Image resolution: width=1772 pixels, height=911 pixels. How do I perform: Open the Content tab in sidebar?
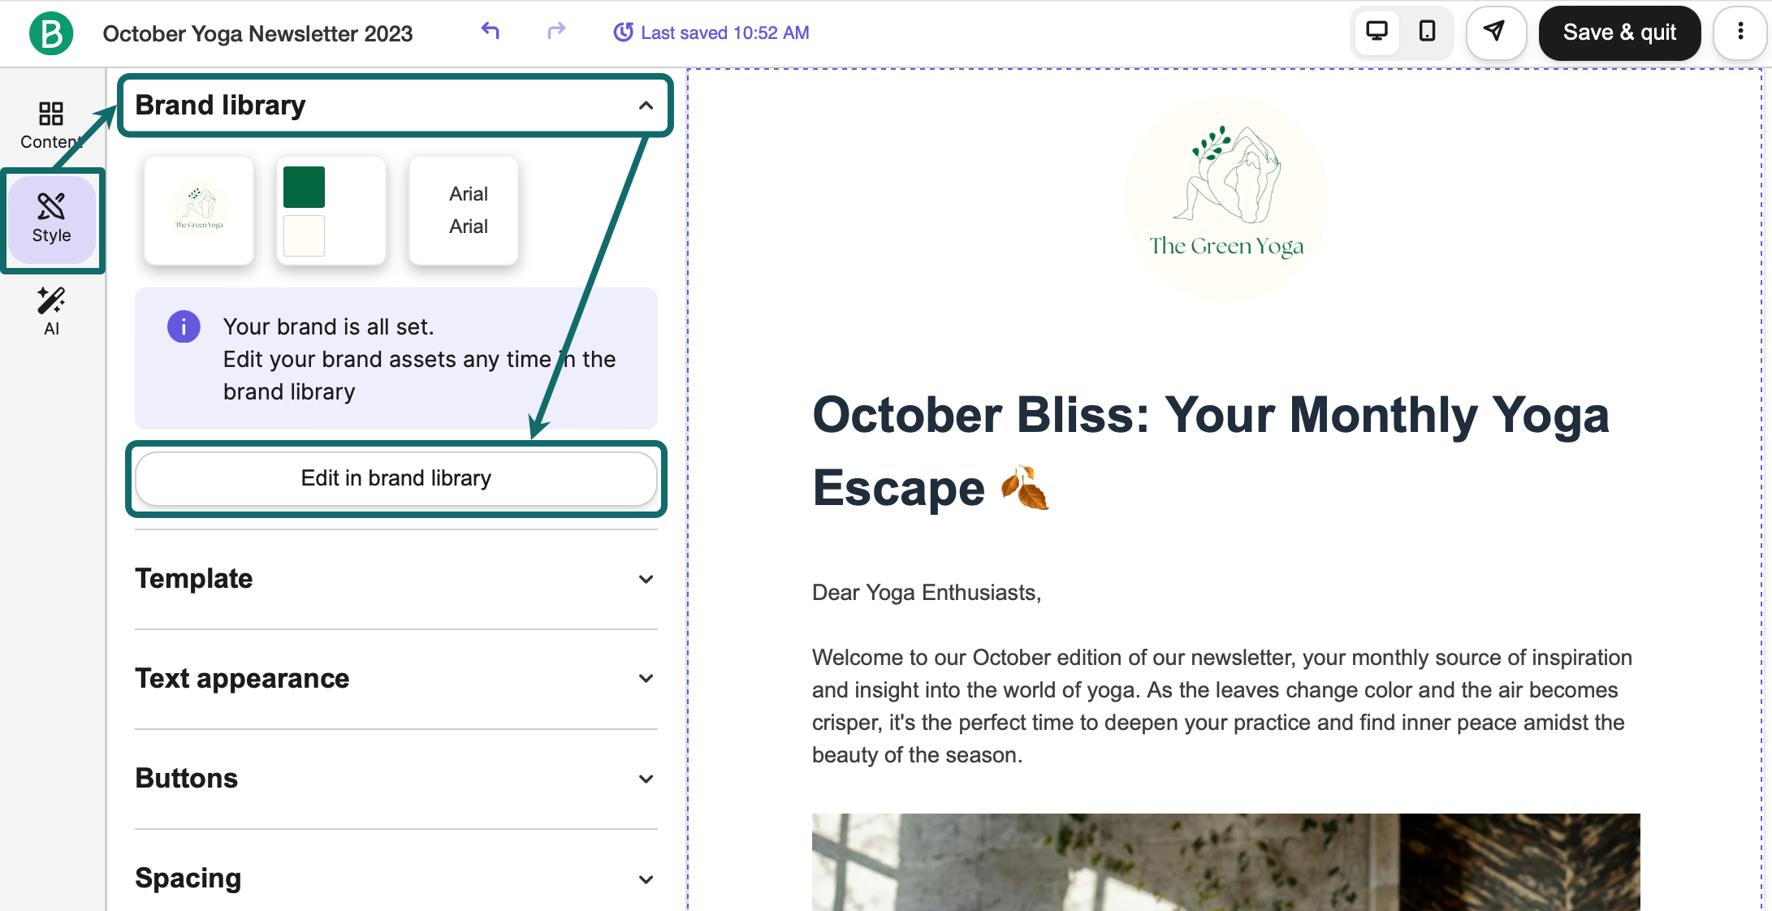(x=51, y=125)
